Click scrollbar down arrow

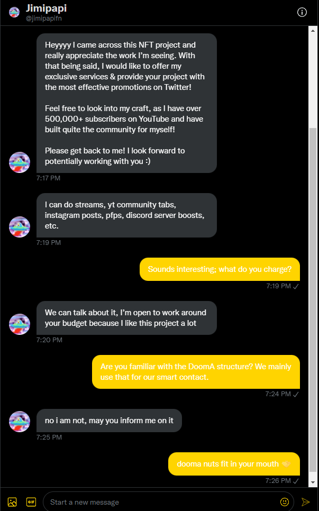click(x=313, y=482)
